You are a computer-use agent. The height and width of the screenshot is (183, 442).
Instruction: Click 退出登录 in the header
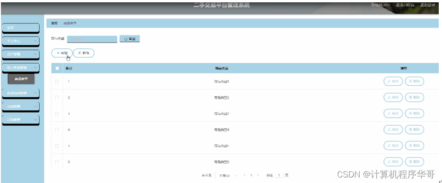[428, 5]
